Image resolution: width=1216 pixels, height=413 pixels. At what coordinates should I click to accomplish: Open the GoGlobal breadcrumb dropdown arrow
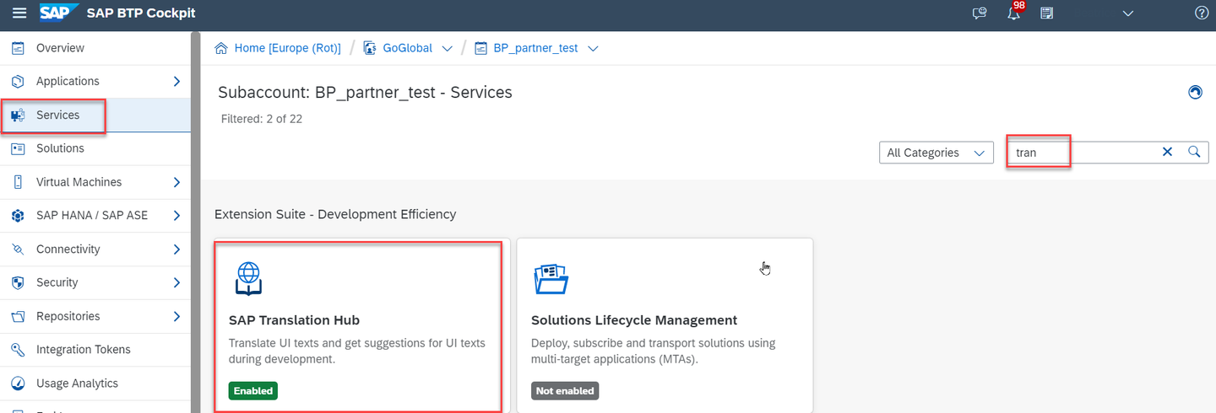448,48
